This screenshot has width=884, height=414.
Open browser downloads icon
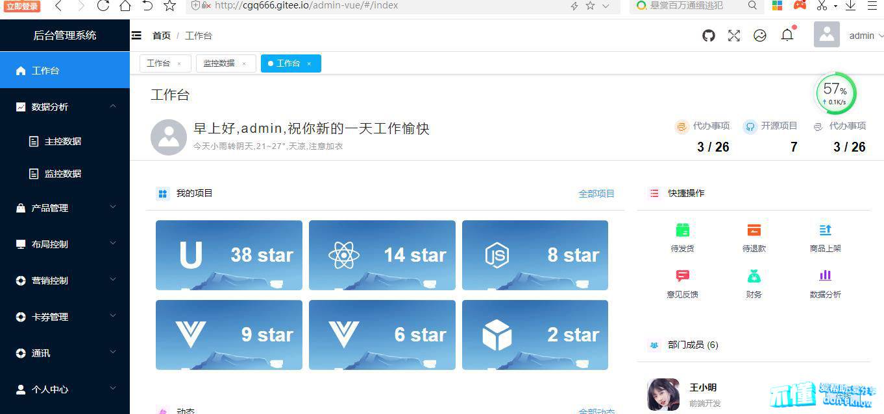click(850, 5)
